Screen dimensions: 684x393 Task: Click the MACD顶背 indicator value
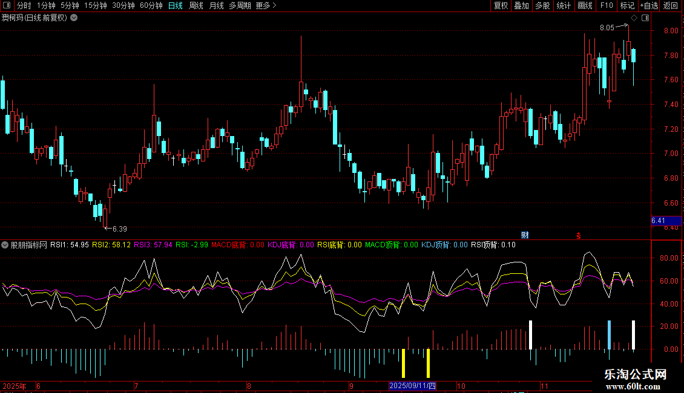tap(391, 245)
